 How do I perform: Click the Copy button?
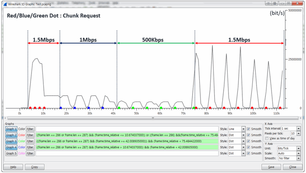[35, 167]
